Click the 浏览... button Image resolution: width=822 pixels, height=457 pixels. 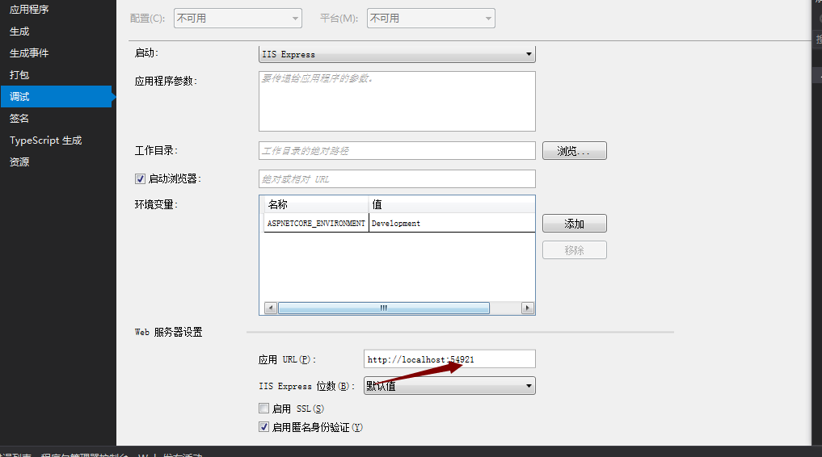pyautogui.click(x=574, y=151)
